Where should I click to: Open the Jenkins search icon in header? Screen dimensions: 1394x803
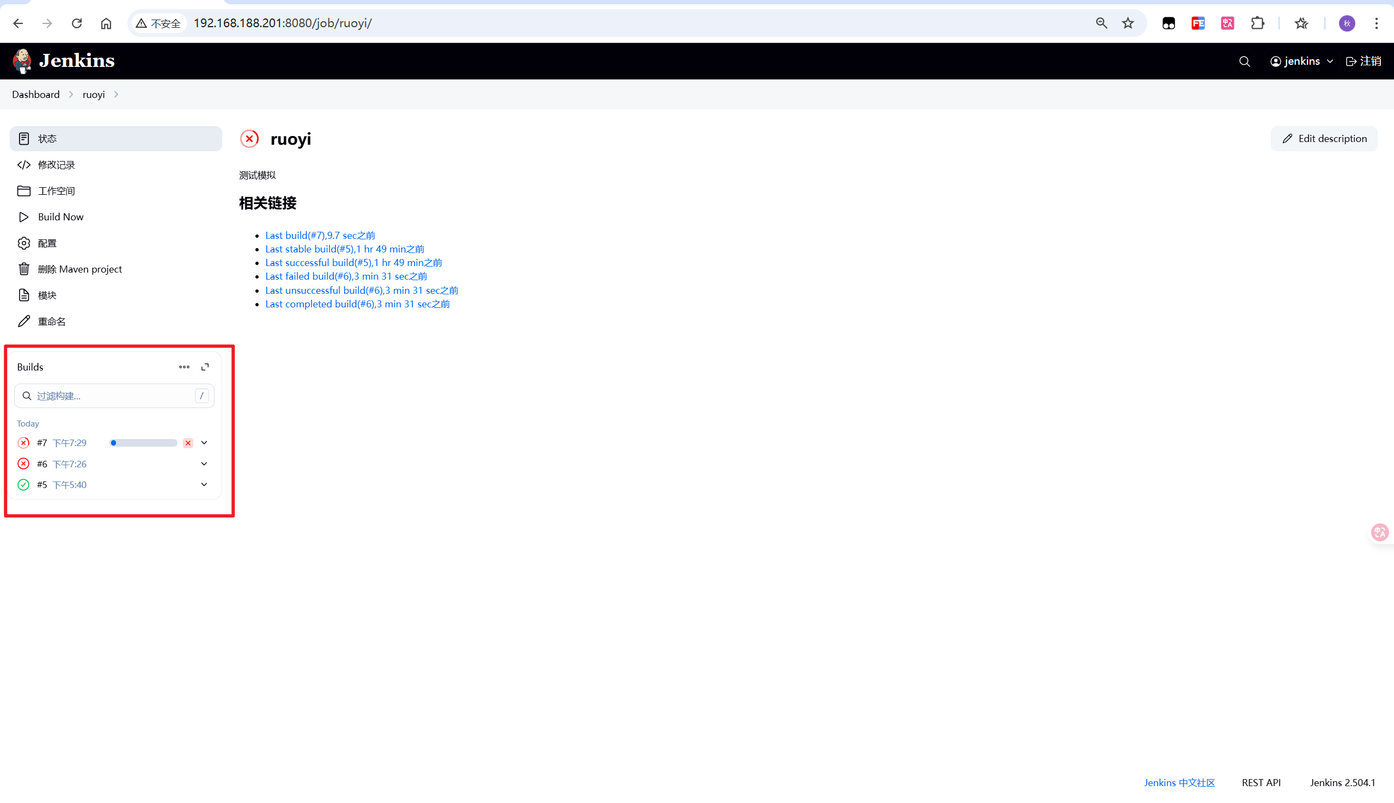pos(1244,61)
